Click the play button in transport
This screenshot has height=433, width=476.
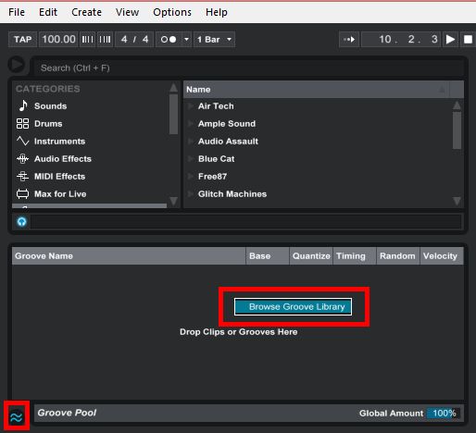[x=450, y=40]
